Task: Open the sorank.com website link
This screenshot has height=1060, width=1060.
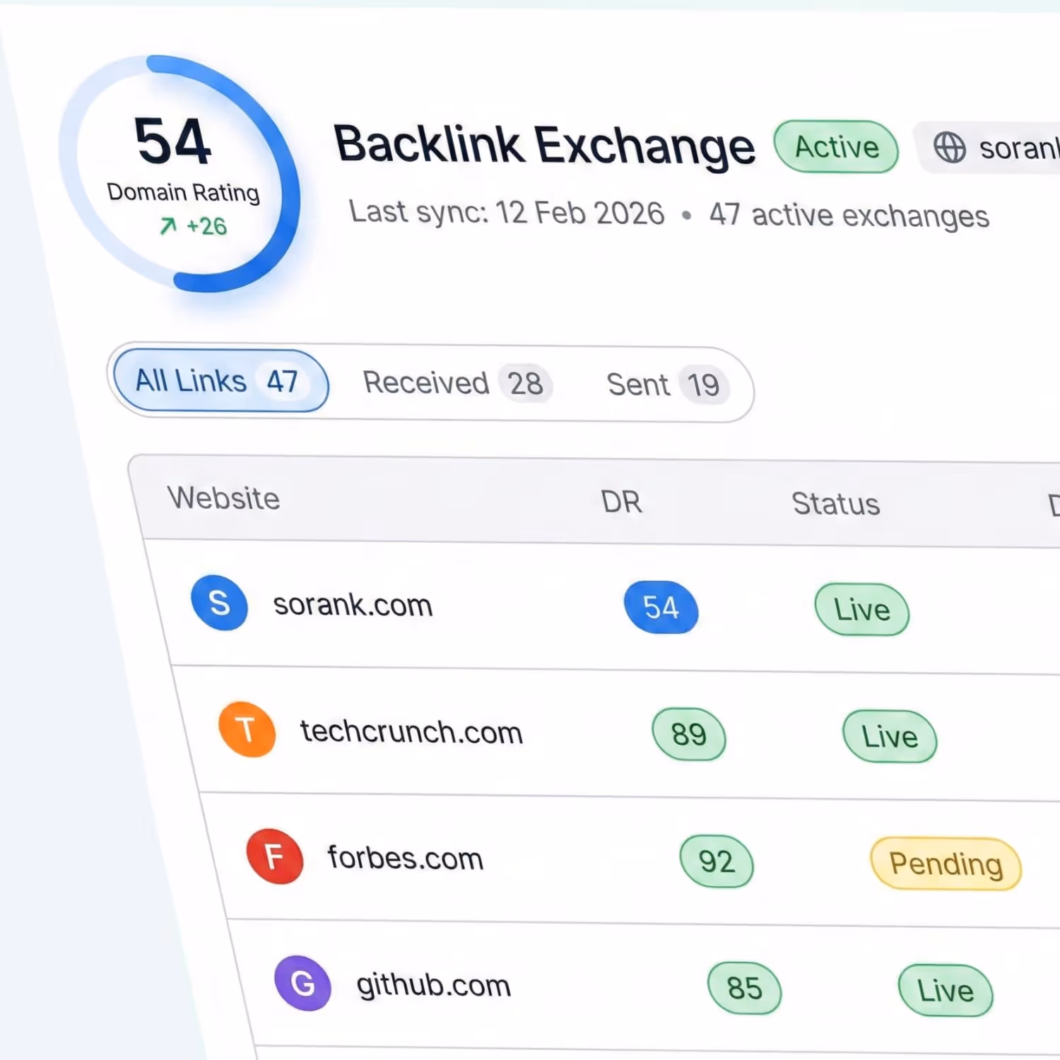Action: (353, 605)
